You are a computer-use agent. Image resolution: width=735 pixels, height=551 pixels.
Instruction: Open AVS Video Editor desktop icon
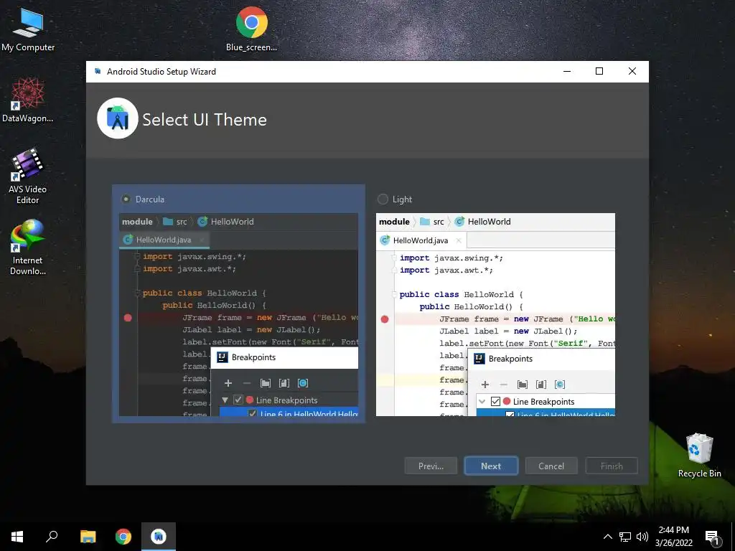28,176
